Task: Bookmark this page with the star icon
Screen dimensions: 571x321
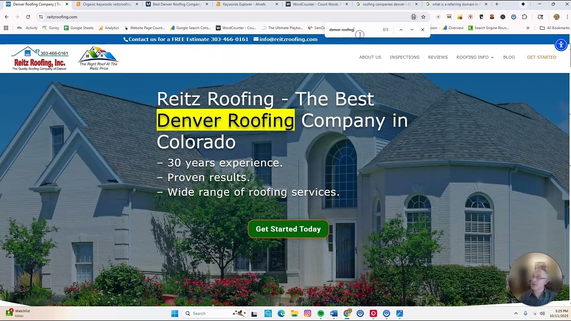Action: click(x=423, y=17)
